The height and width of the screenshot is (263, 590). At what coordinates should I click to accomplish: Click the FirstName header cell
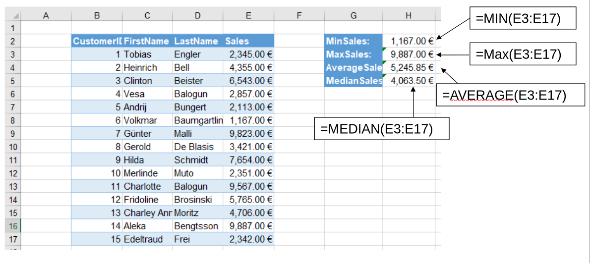click(x=147, y=41)
